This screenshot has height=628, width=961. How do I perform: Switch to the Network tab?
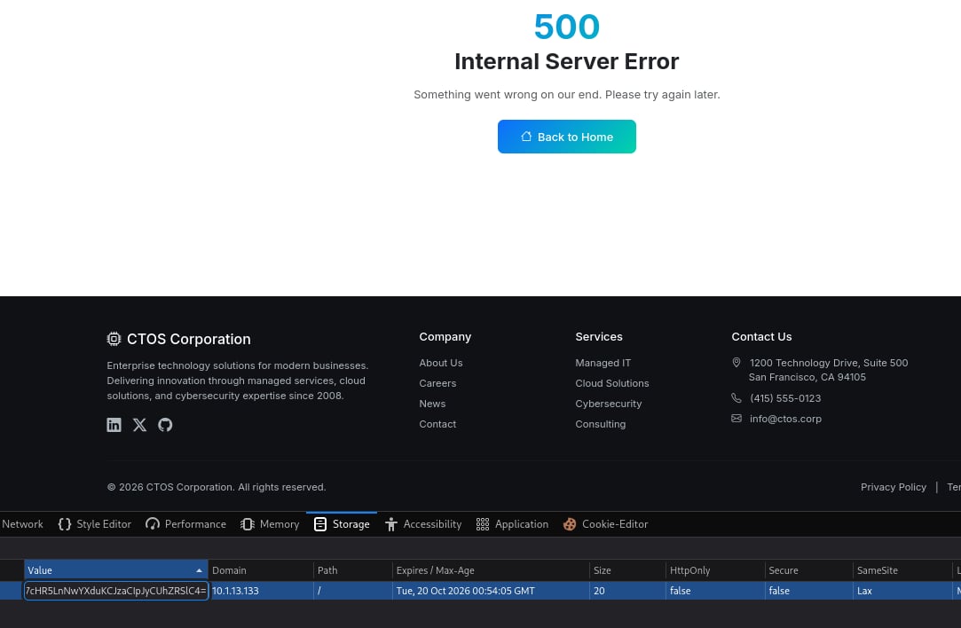(23, 524)
